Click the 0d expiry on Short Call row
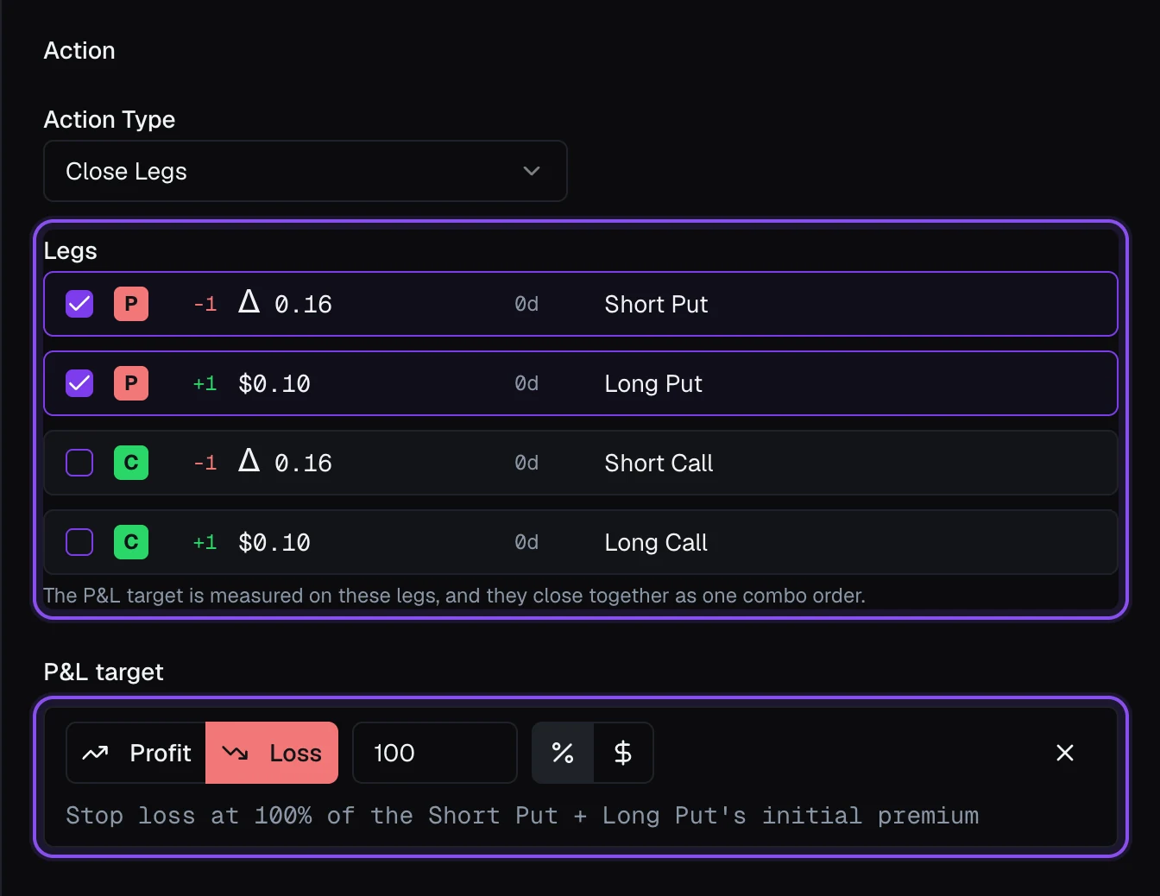Screen dimensions: 1160x896 (526, 463)
